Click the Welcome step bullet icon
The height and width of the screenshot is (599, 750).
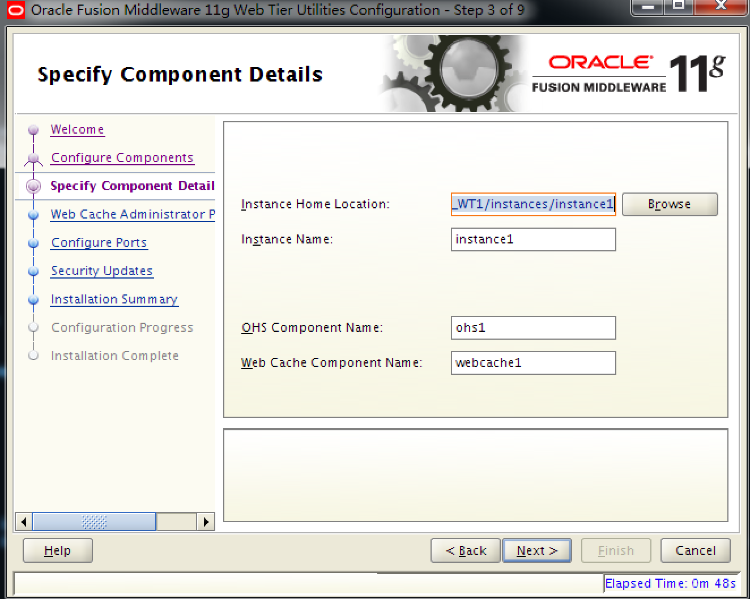(x=33, y=130)
